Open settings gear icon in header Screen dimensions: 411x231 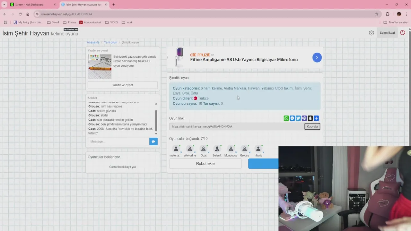point(372,33)
